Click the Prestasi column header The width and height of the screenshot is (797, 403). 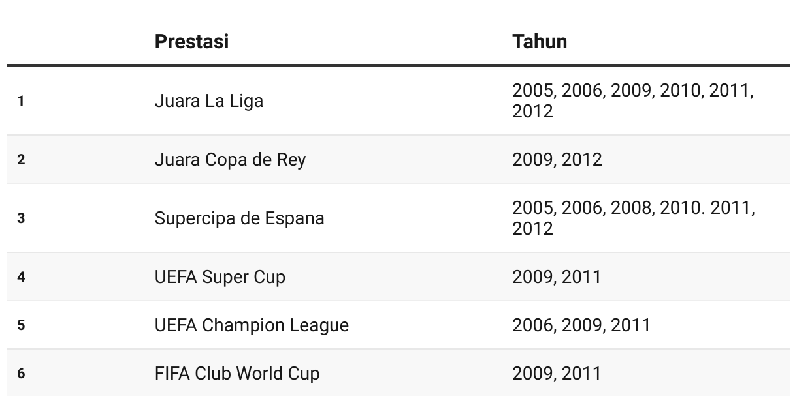coord(191,41)
